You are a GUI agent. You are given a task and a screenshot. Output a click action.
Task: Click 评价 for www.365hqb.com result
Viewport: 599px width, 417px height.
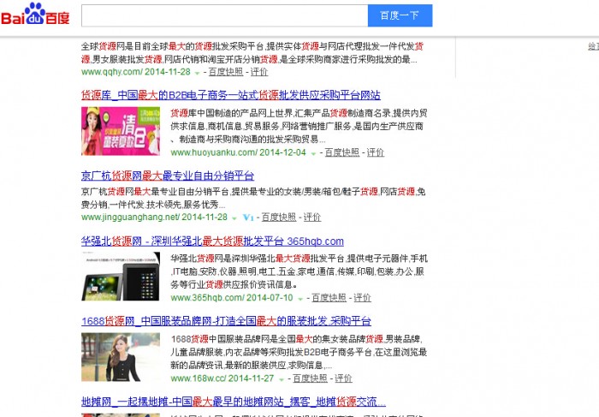tap(363, 298)
